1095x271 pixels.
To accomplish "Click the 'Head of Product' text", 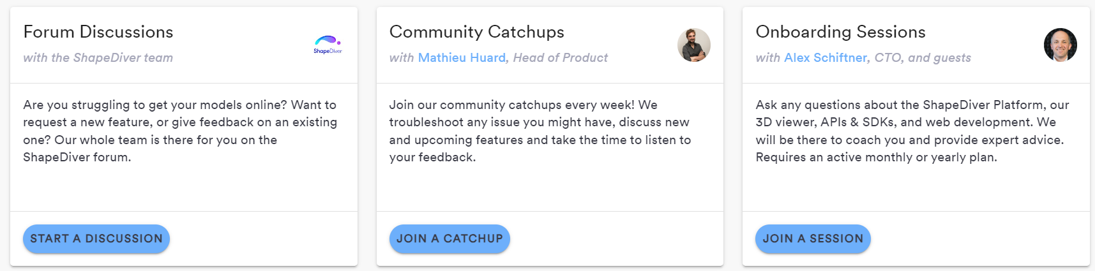I will pos(561,58).
